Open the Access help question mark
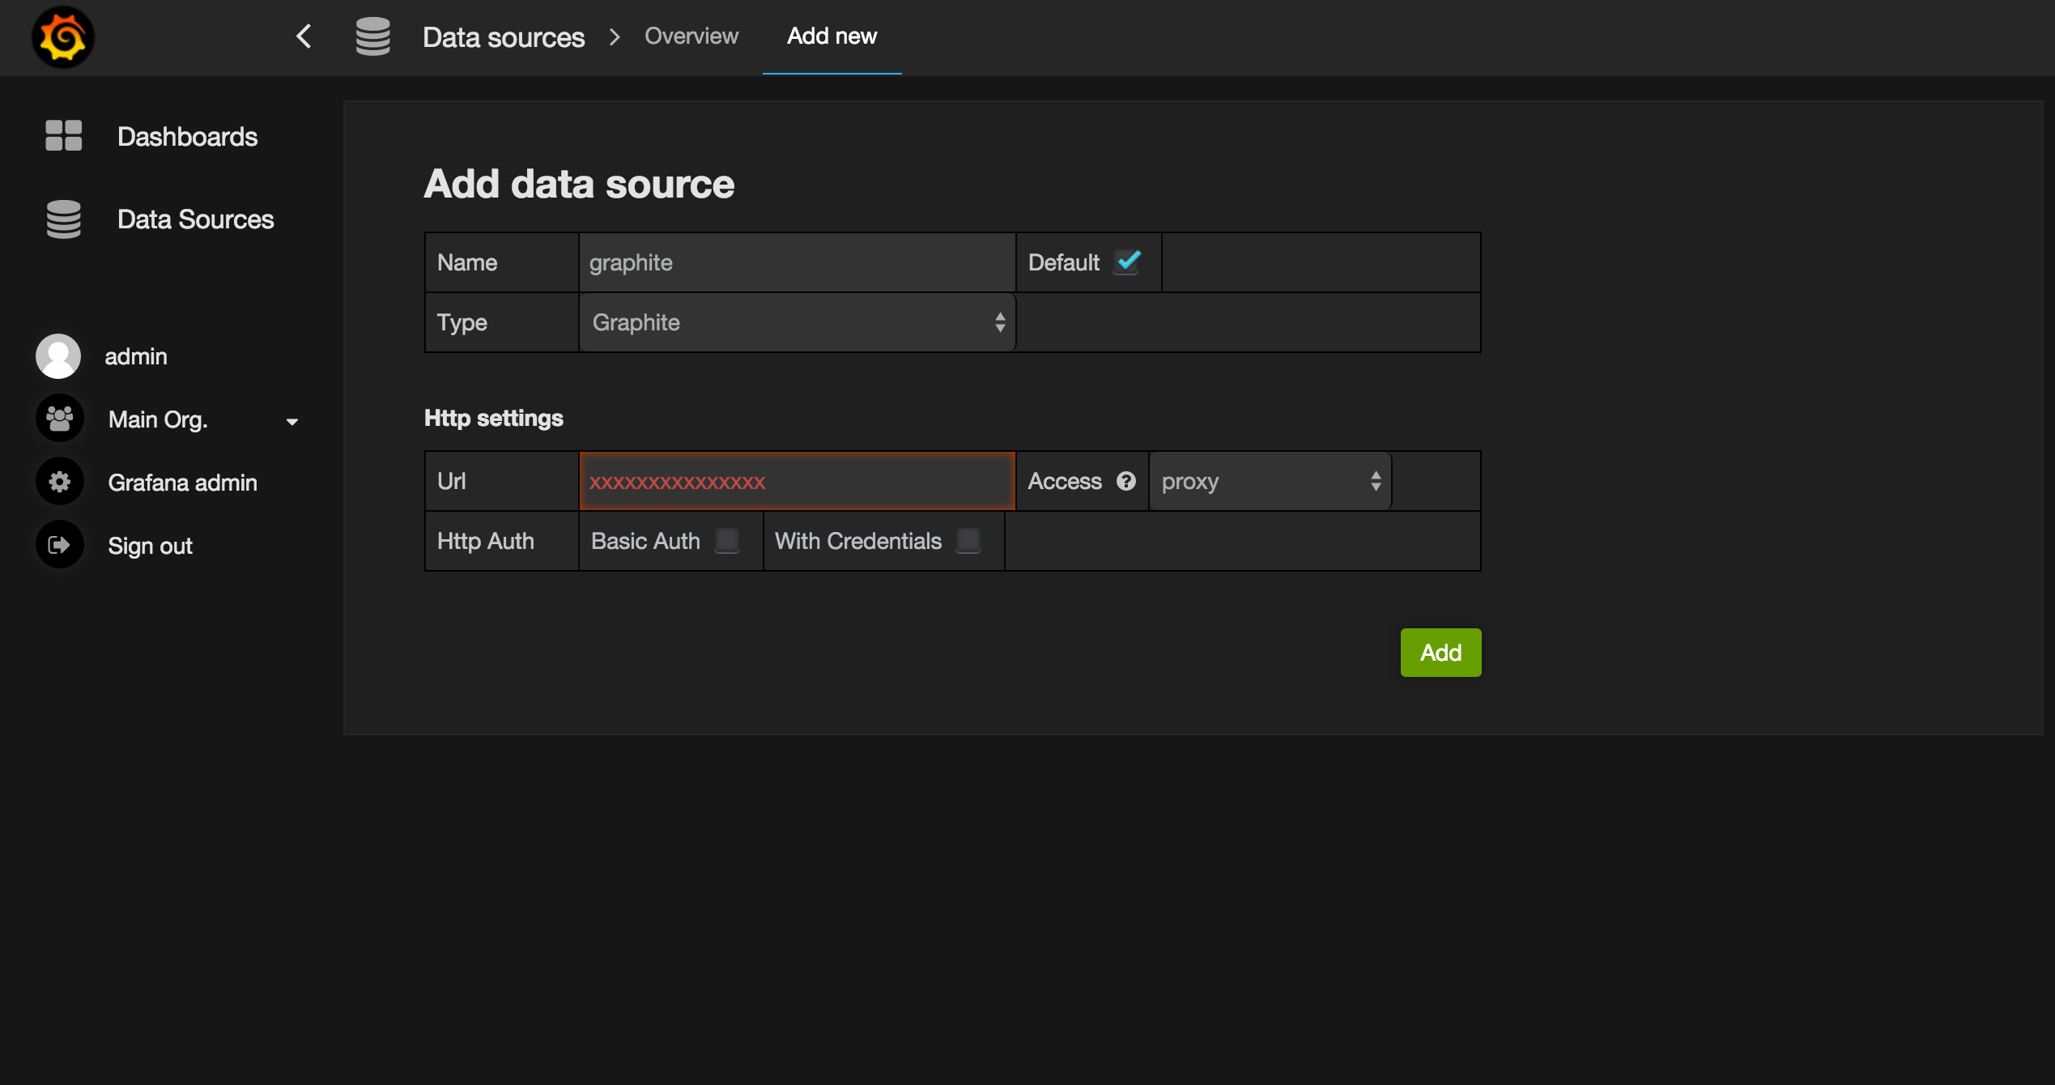This screenshot has width=2055, height=1085. (x=1126, y=481)
